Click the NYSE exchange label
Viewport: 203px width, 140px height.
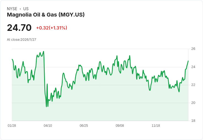point(12,9)
